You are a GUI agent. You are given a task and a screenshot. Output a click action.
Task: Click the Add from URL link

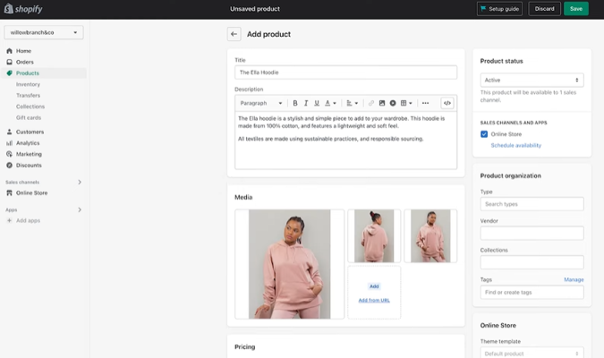pyautogui.click(x=374, y=300)
